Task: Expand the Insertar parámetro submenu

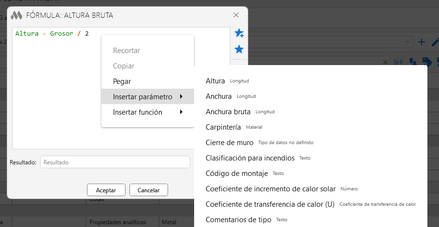Action: 147,97
